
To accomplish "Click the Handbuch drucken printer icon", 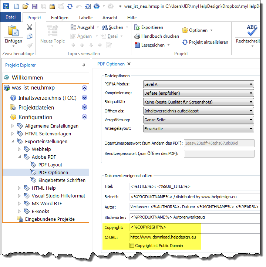I will pos(138,36).
